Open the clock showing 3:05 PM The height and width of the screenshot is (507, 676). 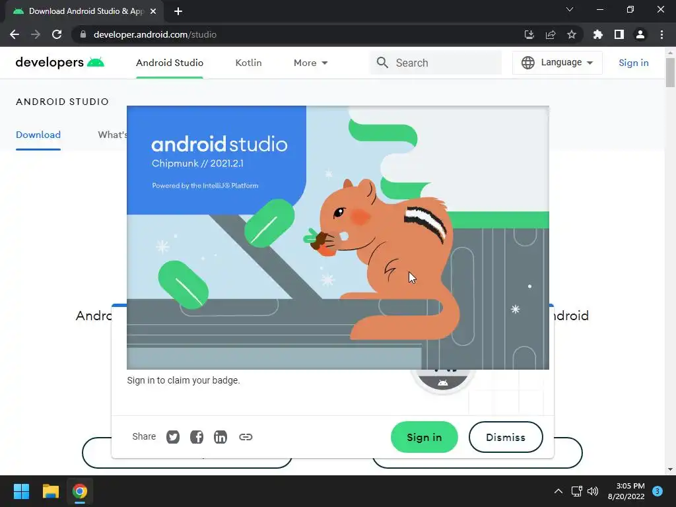click(626, 491)
